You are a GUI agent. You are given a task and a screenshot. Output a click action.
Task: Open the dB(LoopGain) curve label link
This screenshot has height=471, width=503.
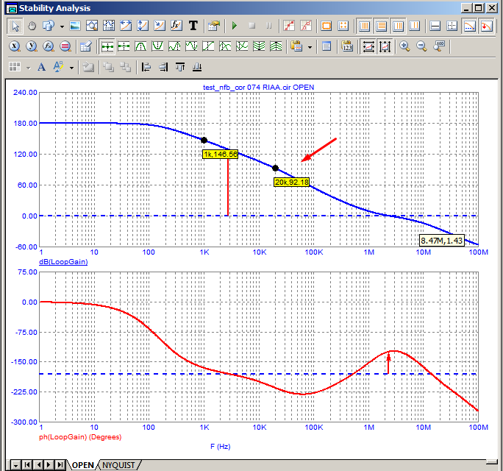[63, 262]
